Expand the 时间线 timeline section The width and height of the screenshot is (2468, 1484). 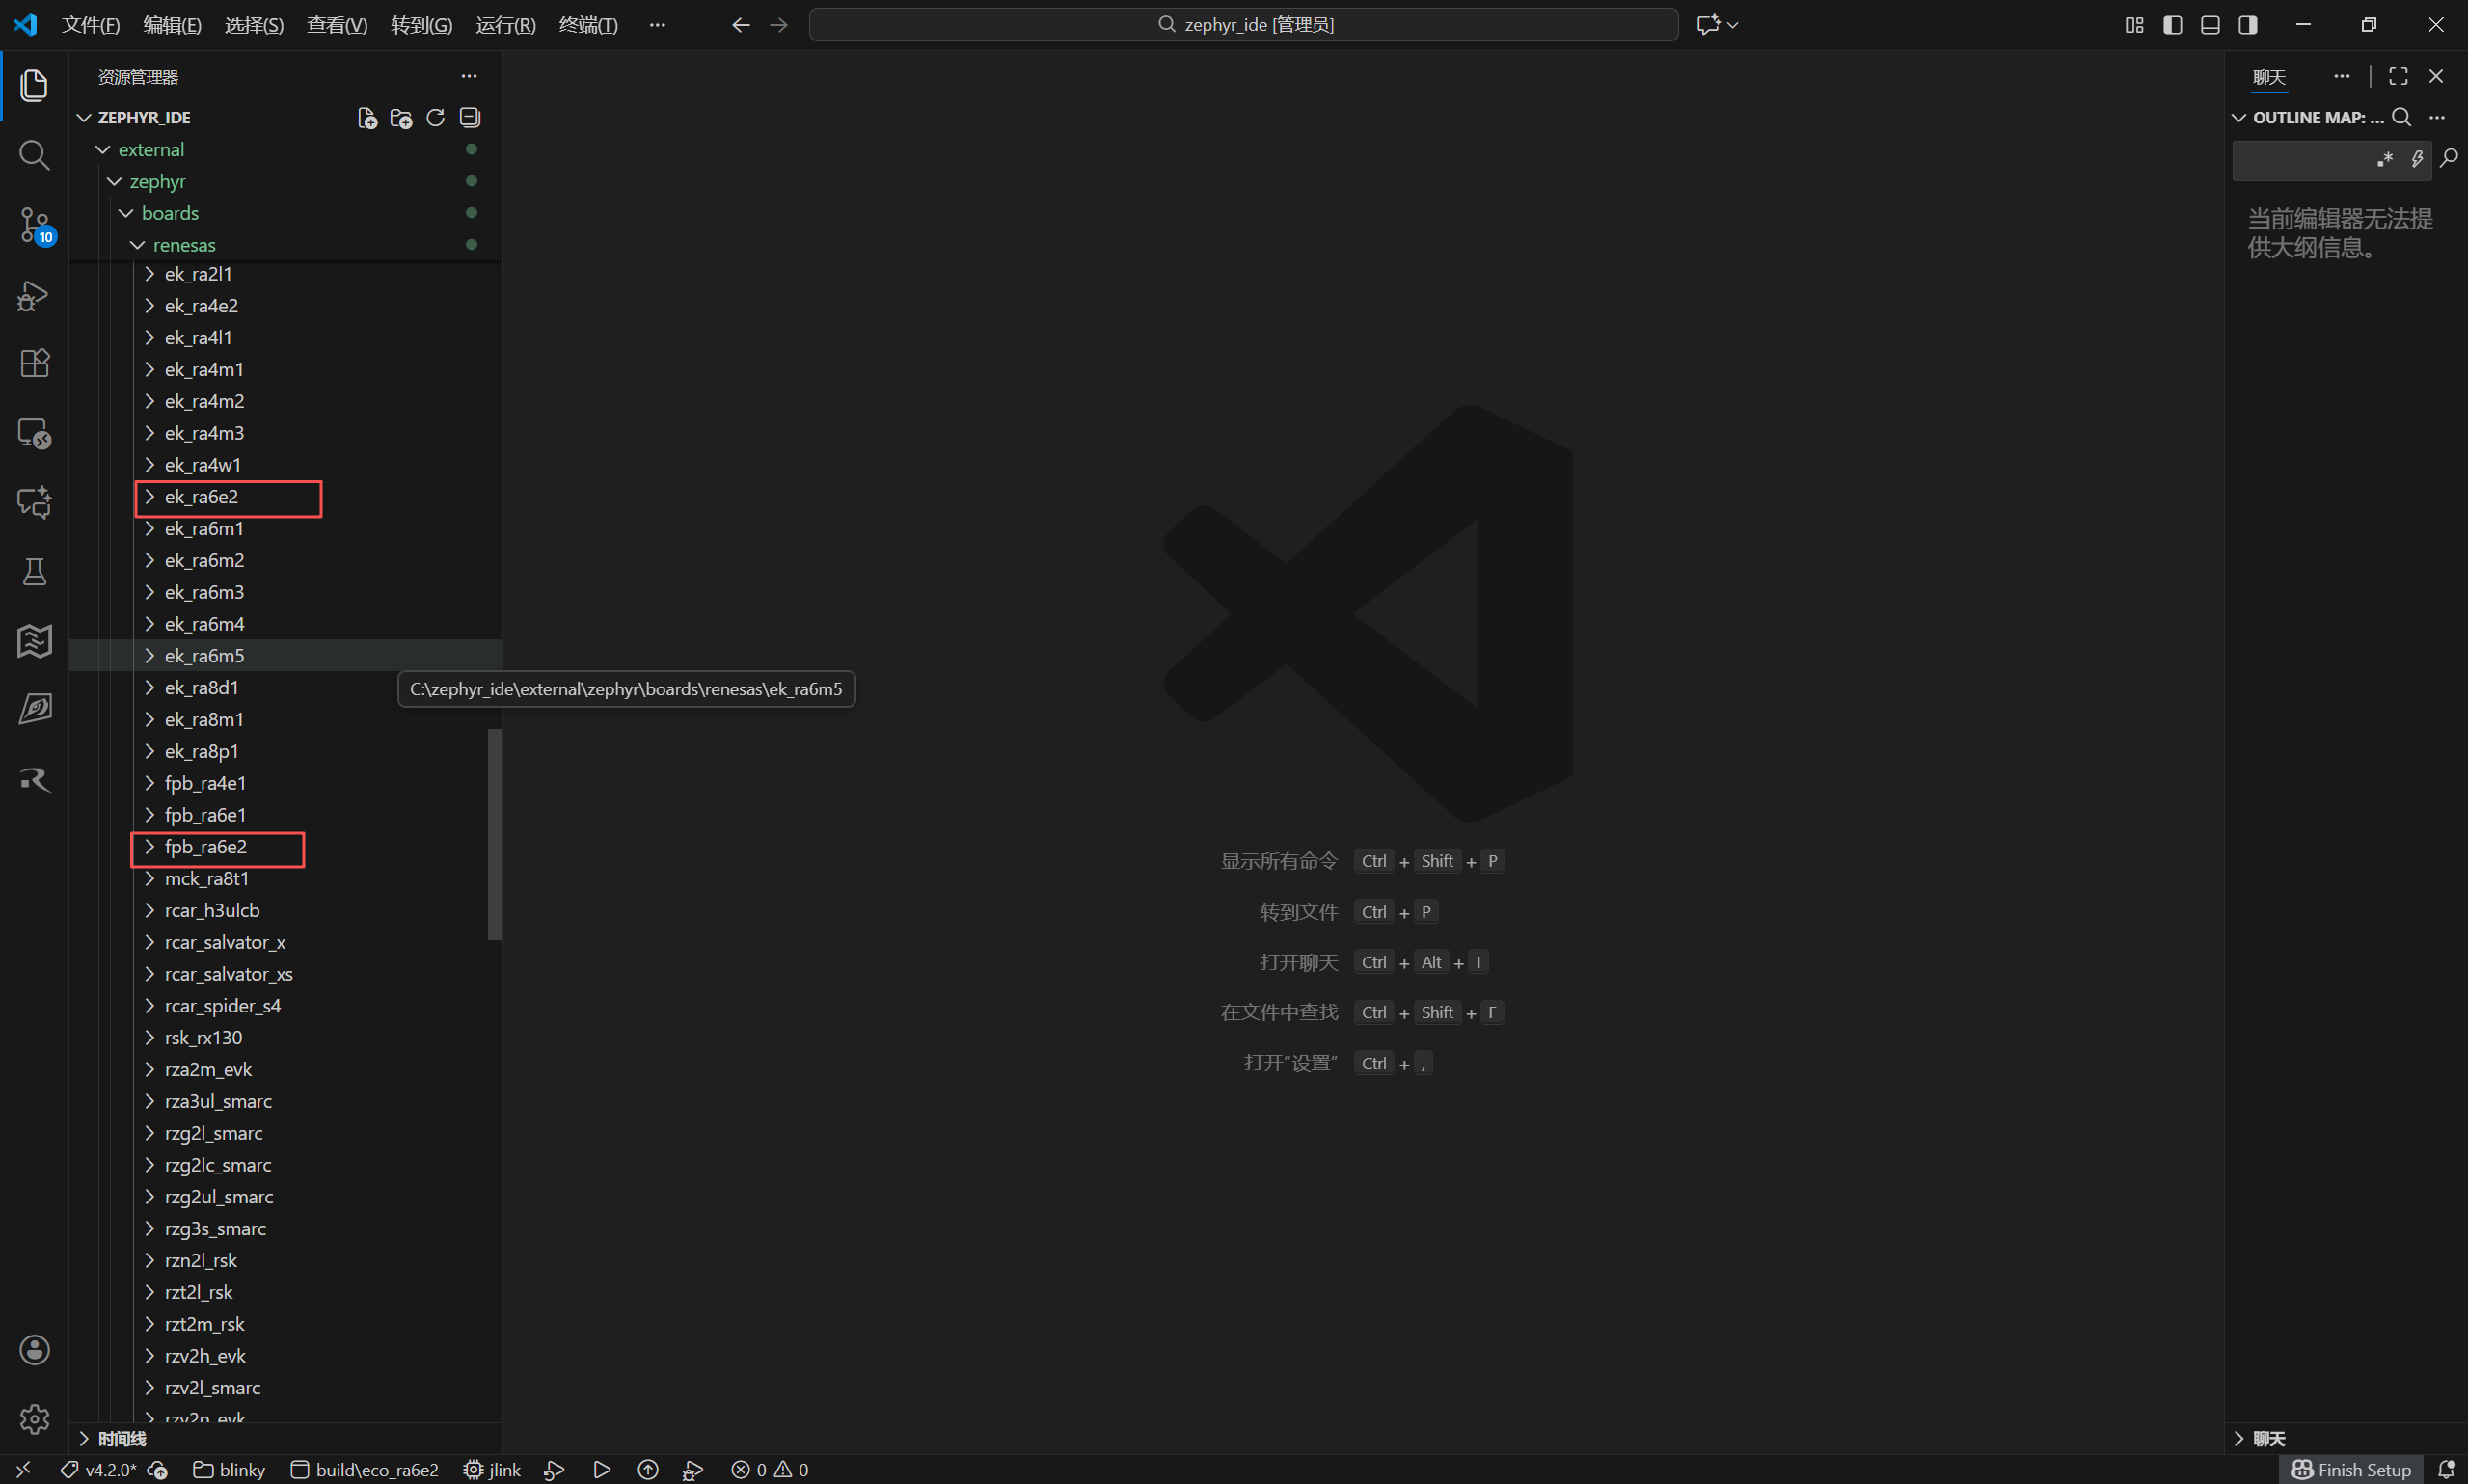click(286, 1439)
